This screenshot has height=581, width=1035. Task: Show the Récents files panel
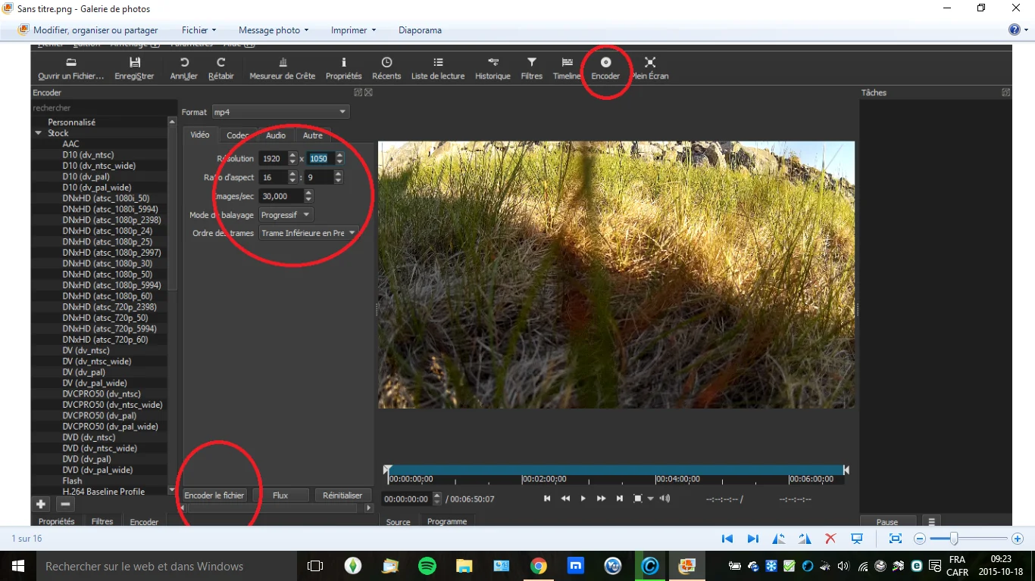coord(386,69)
